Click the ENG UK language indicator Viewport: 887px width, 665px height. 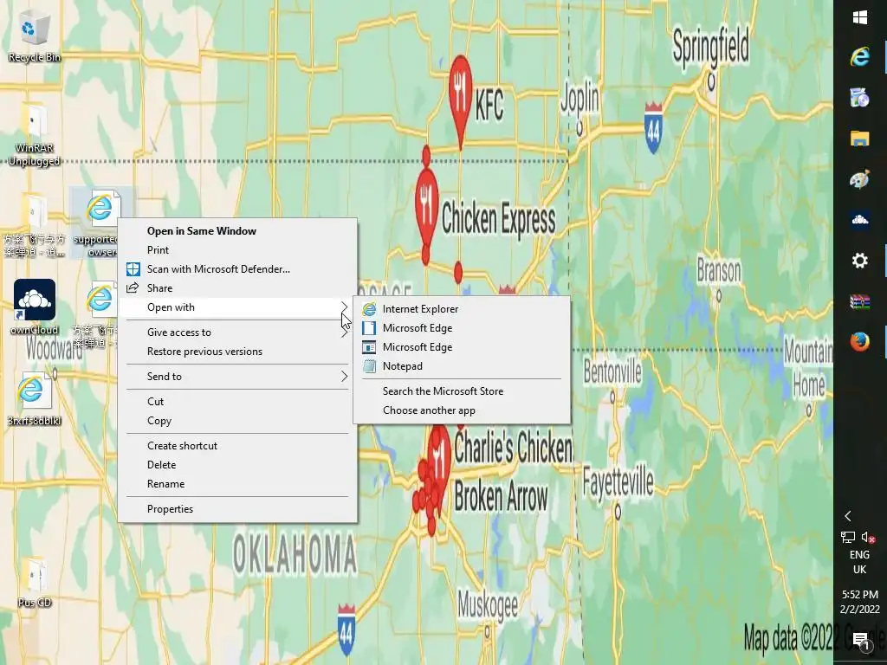pyautogui.click(x=860, y=562)
